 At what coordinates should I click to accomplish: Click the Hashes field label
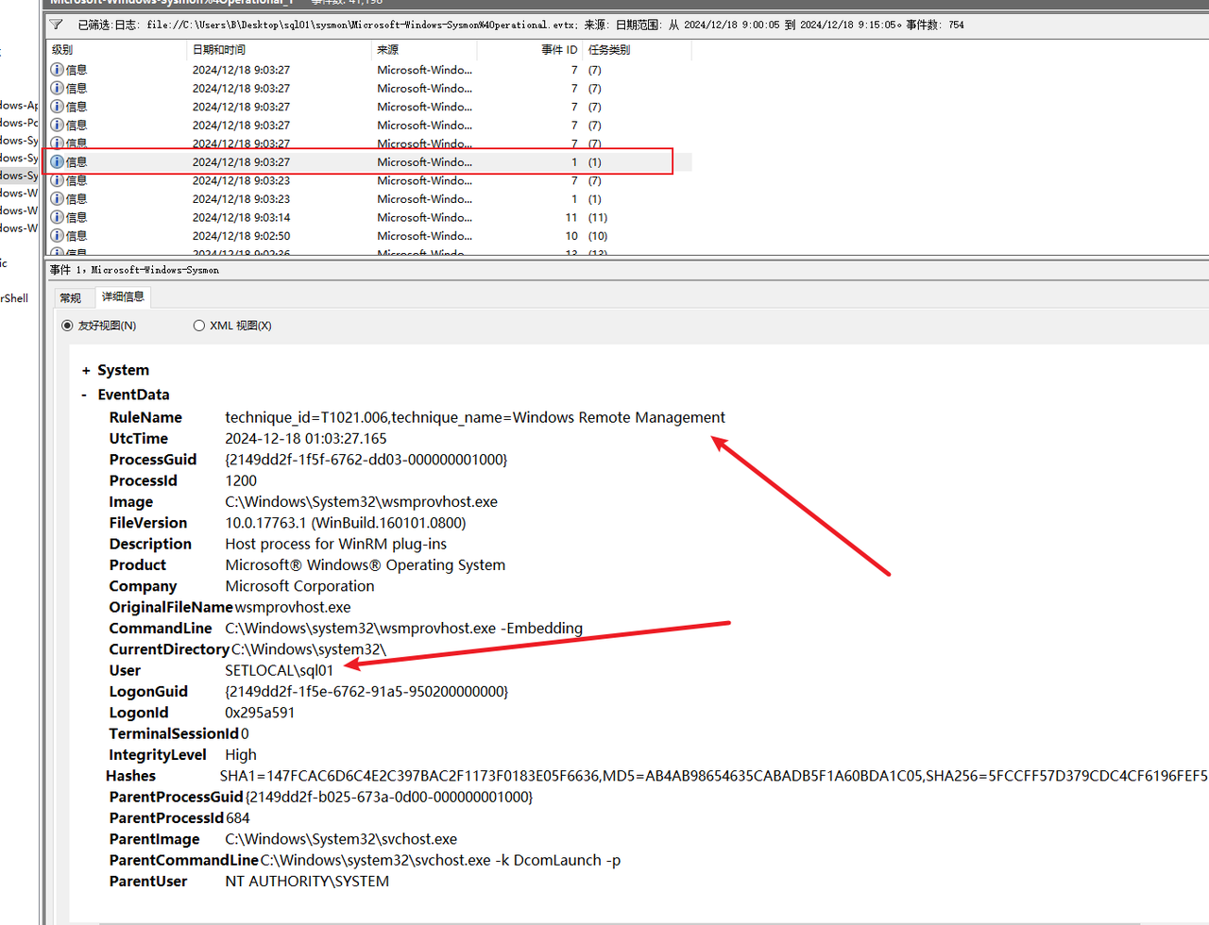coord(130,776)
